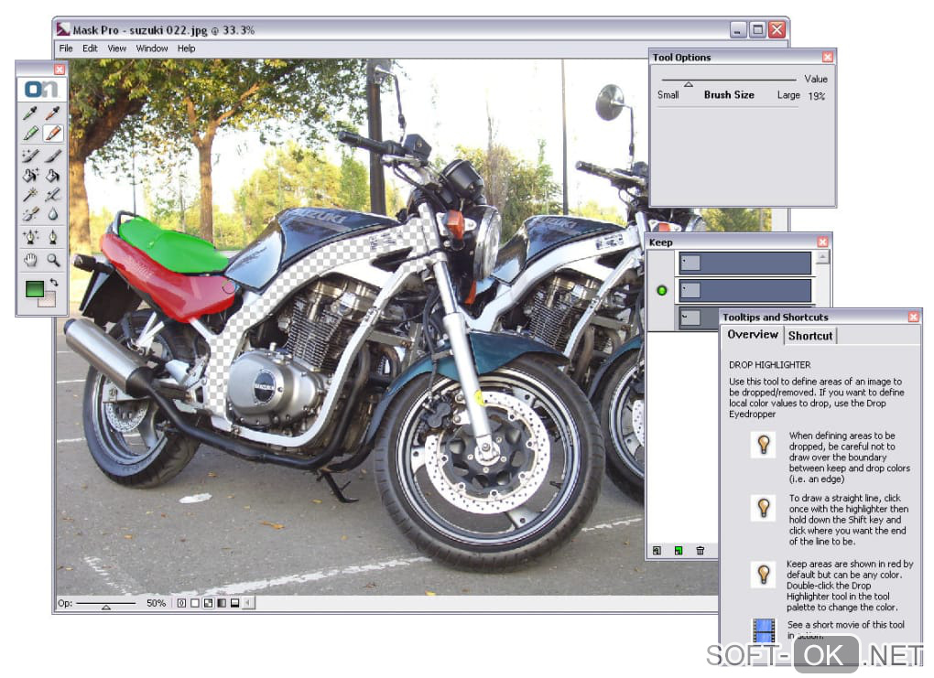934x678 pixels.
Task: Select the red Drop Eyedropper tool
Action: [52, 113]
